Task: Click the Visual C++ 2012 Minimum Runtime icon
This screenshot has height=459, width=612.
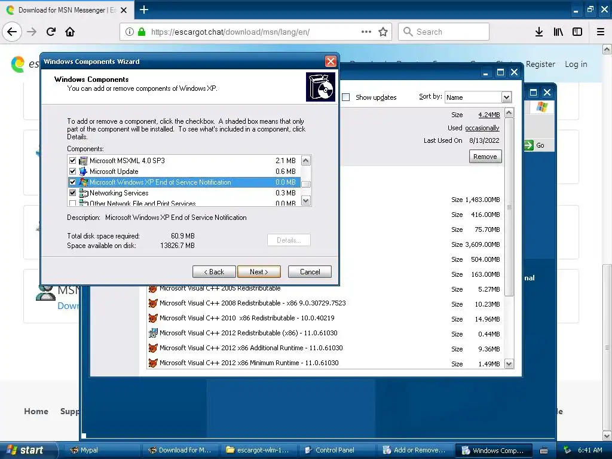Action: pos(153,363)
